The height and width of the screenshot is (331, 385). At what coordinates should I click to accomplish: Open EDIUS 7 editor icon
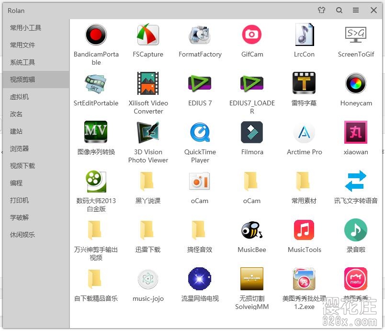point(200,83)
